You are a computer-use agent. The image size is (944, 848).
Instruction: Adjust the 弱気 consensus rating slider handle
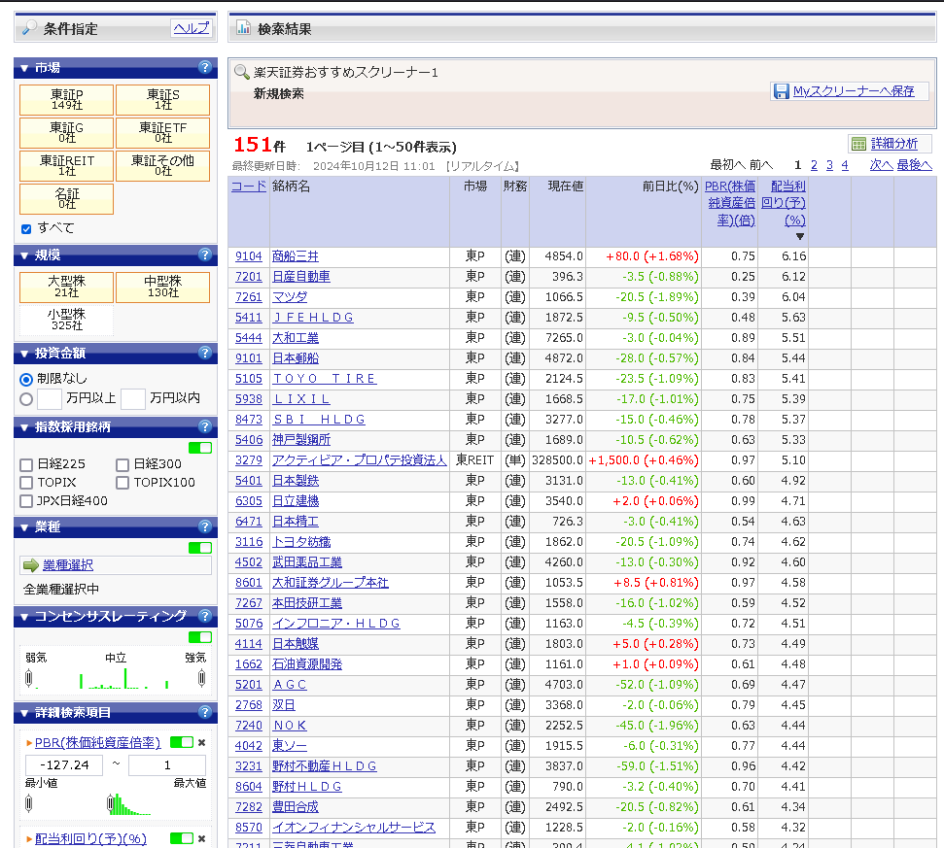click(x=28, y=678)
